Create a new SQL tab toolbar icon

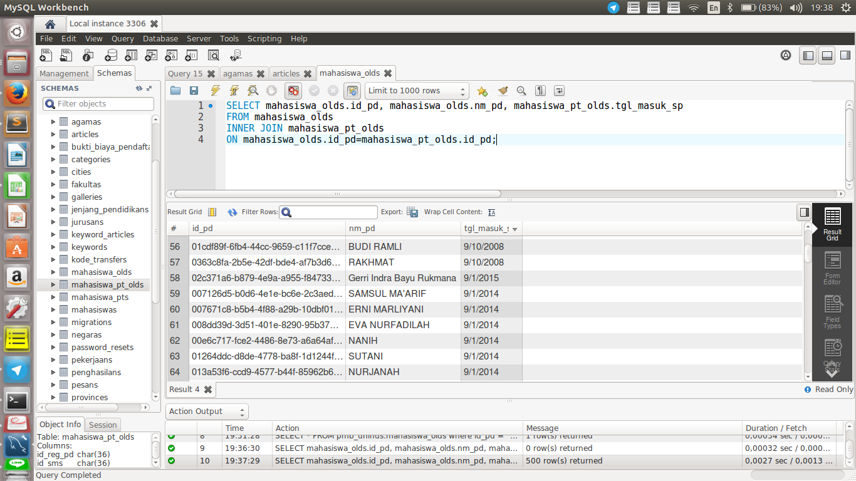point(46,55)
